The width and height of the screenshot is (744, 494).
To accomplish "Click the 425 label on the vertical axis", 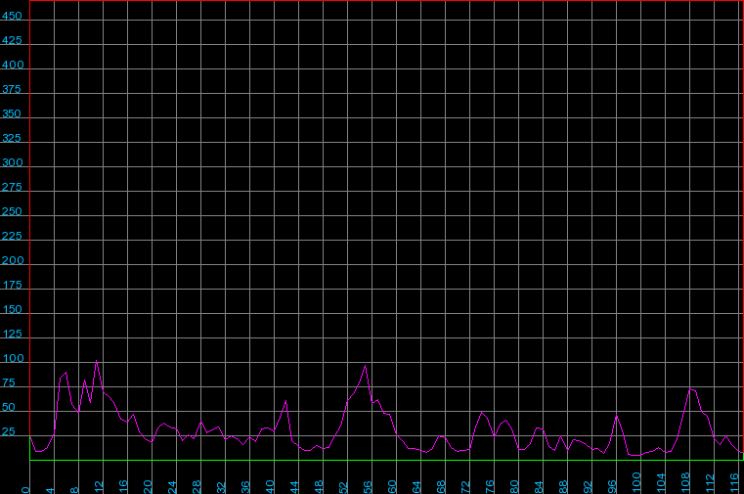I will (12, 41).
